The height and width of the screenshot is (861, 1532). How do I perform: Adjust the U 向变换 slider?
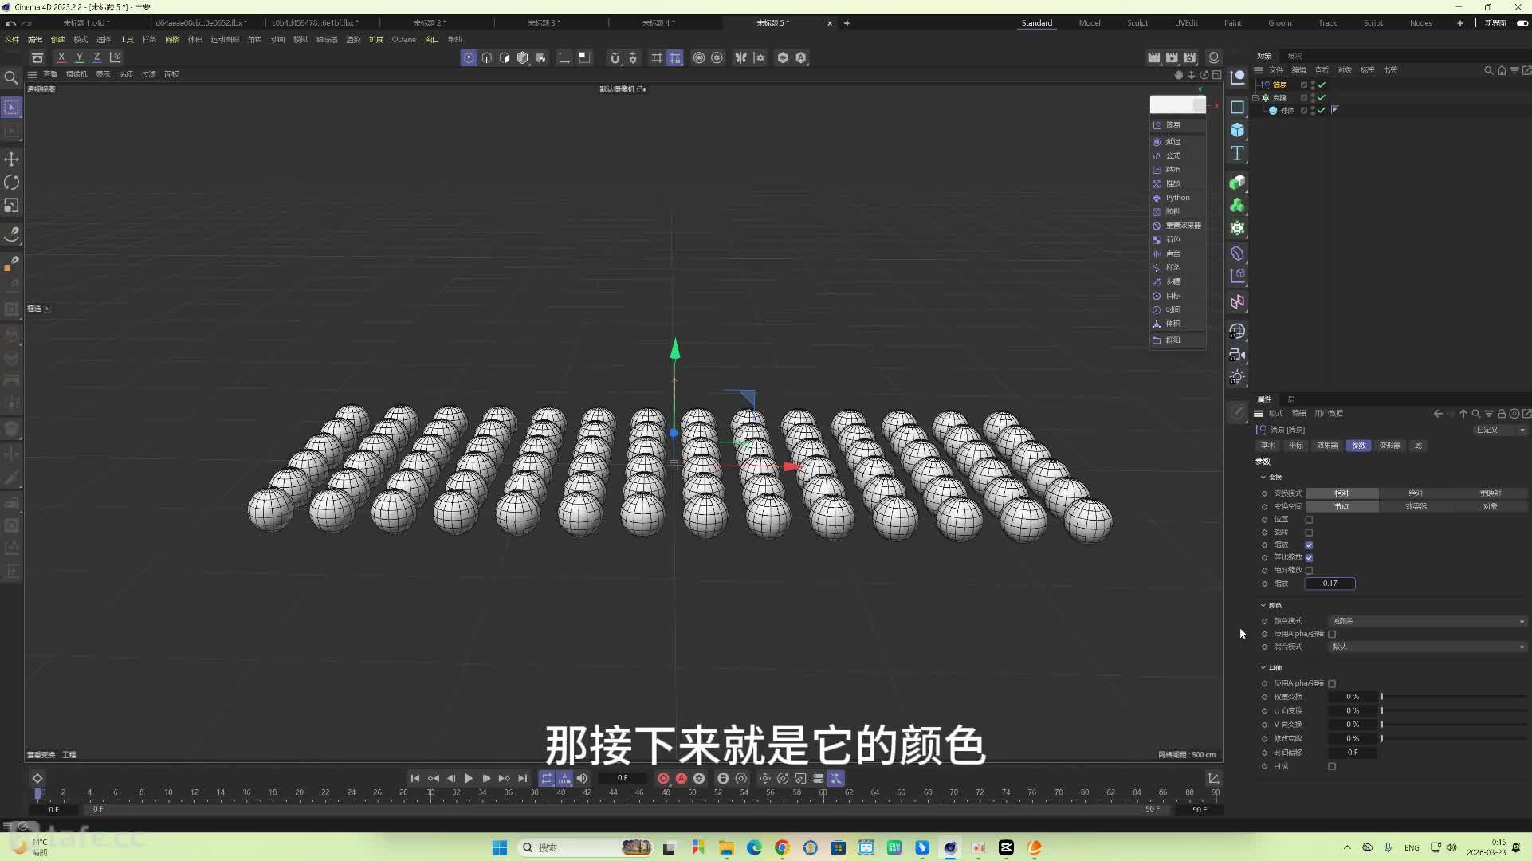[x=1453, y=710]
